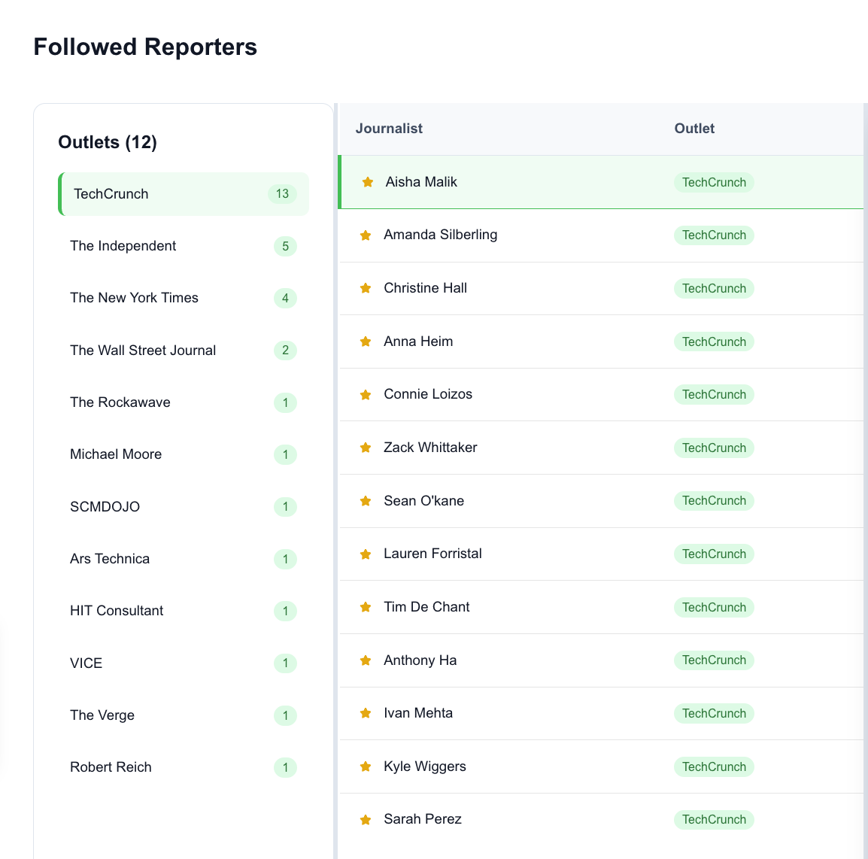Click the Journalist column header
Screen dimensions: 868x859
(389, 129)
